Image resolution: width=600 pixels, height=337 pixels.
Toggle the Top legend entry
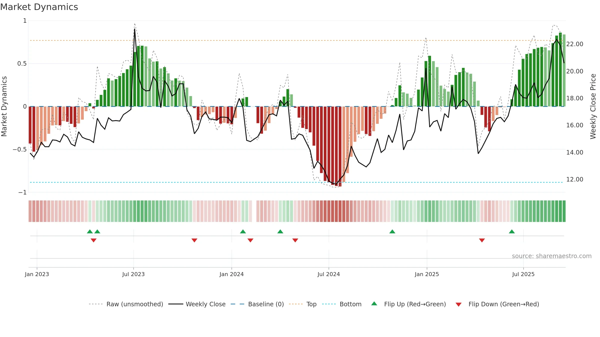302,304
